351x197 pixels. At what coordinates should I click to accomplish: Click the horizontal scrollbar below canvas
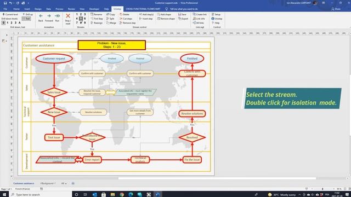tap(217, 178)
